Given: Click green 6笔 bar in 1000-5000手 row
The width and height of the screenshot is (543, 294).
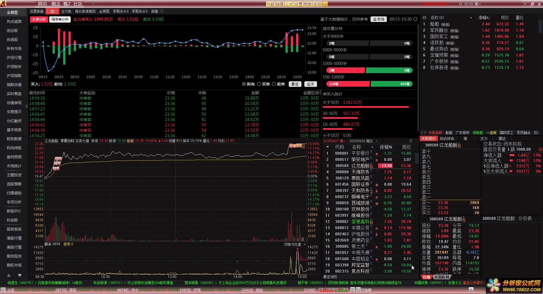Looking at the screenshot, I should pos(389,70).
